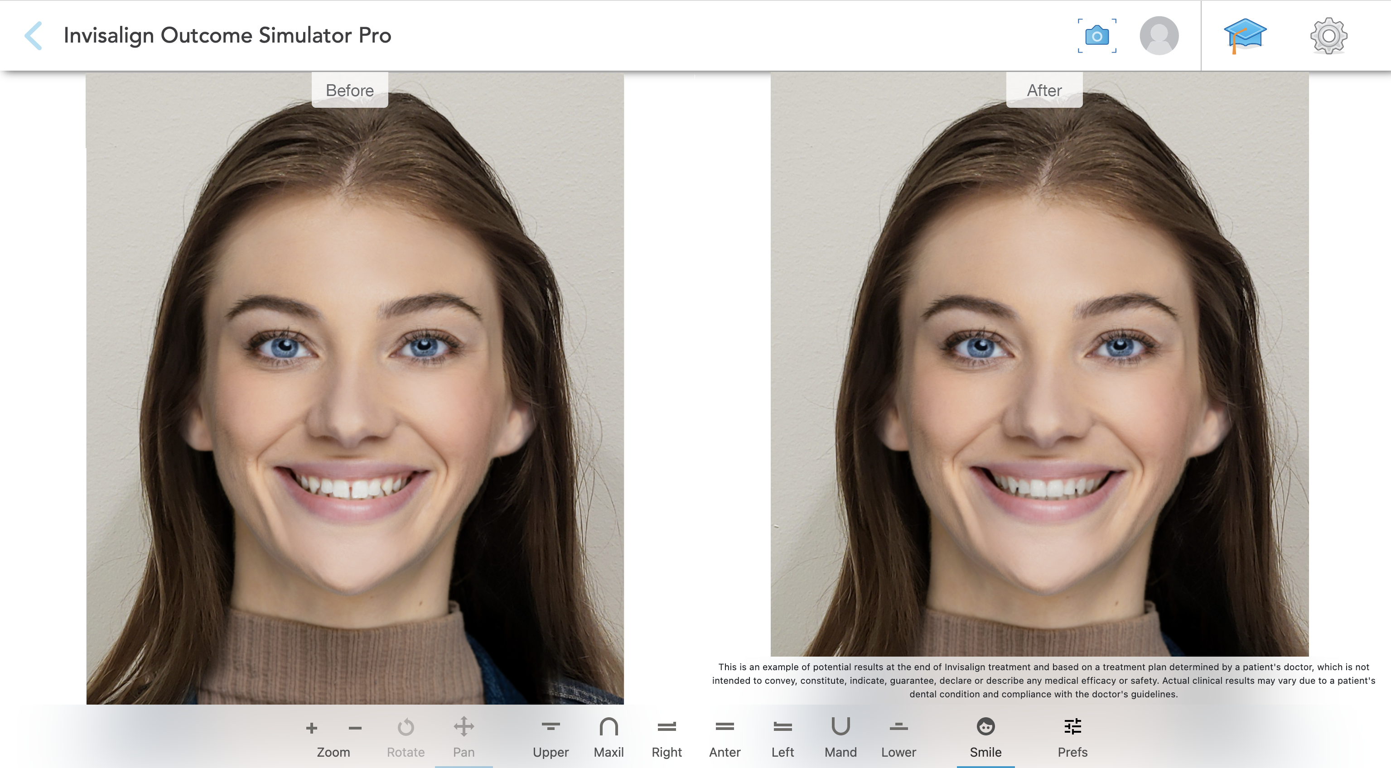Screen dimensions: 1391x768
Task: Switch to Maxil arch view
Action: pyautogui.click(x=609, y=737)
